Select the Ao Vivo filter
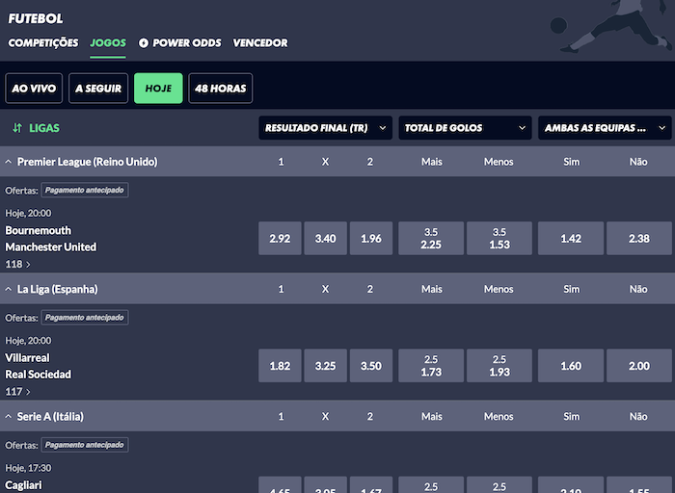 point(34,89)
